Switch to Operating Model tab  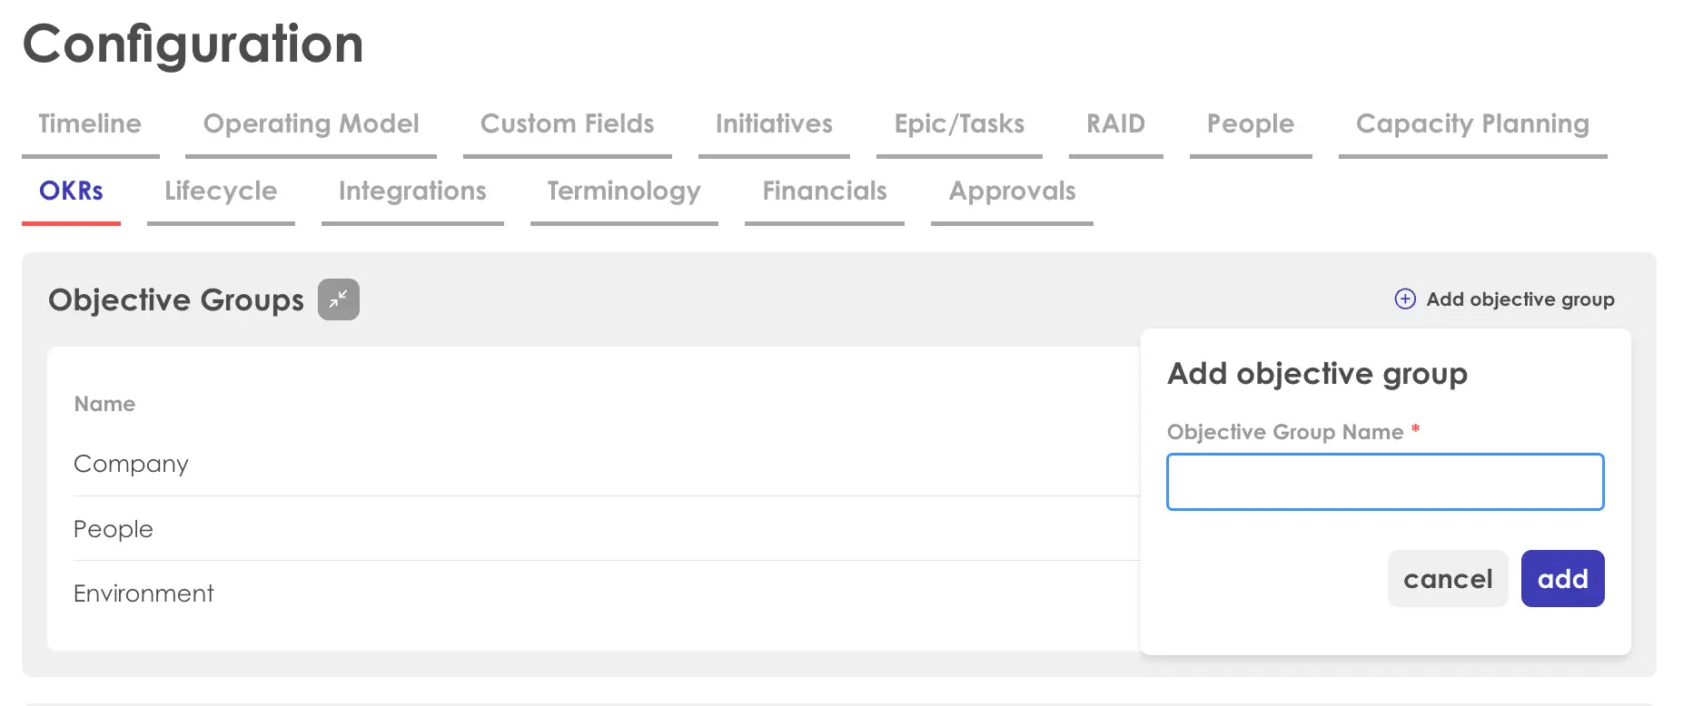point(311,124)
